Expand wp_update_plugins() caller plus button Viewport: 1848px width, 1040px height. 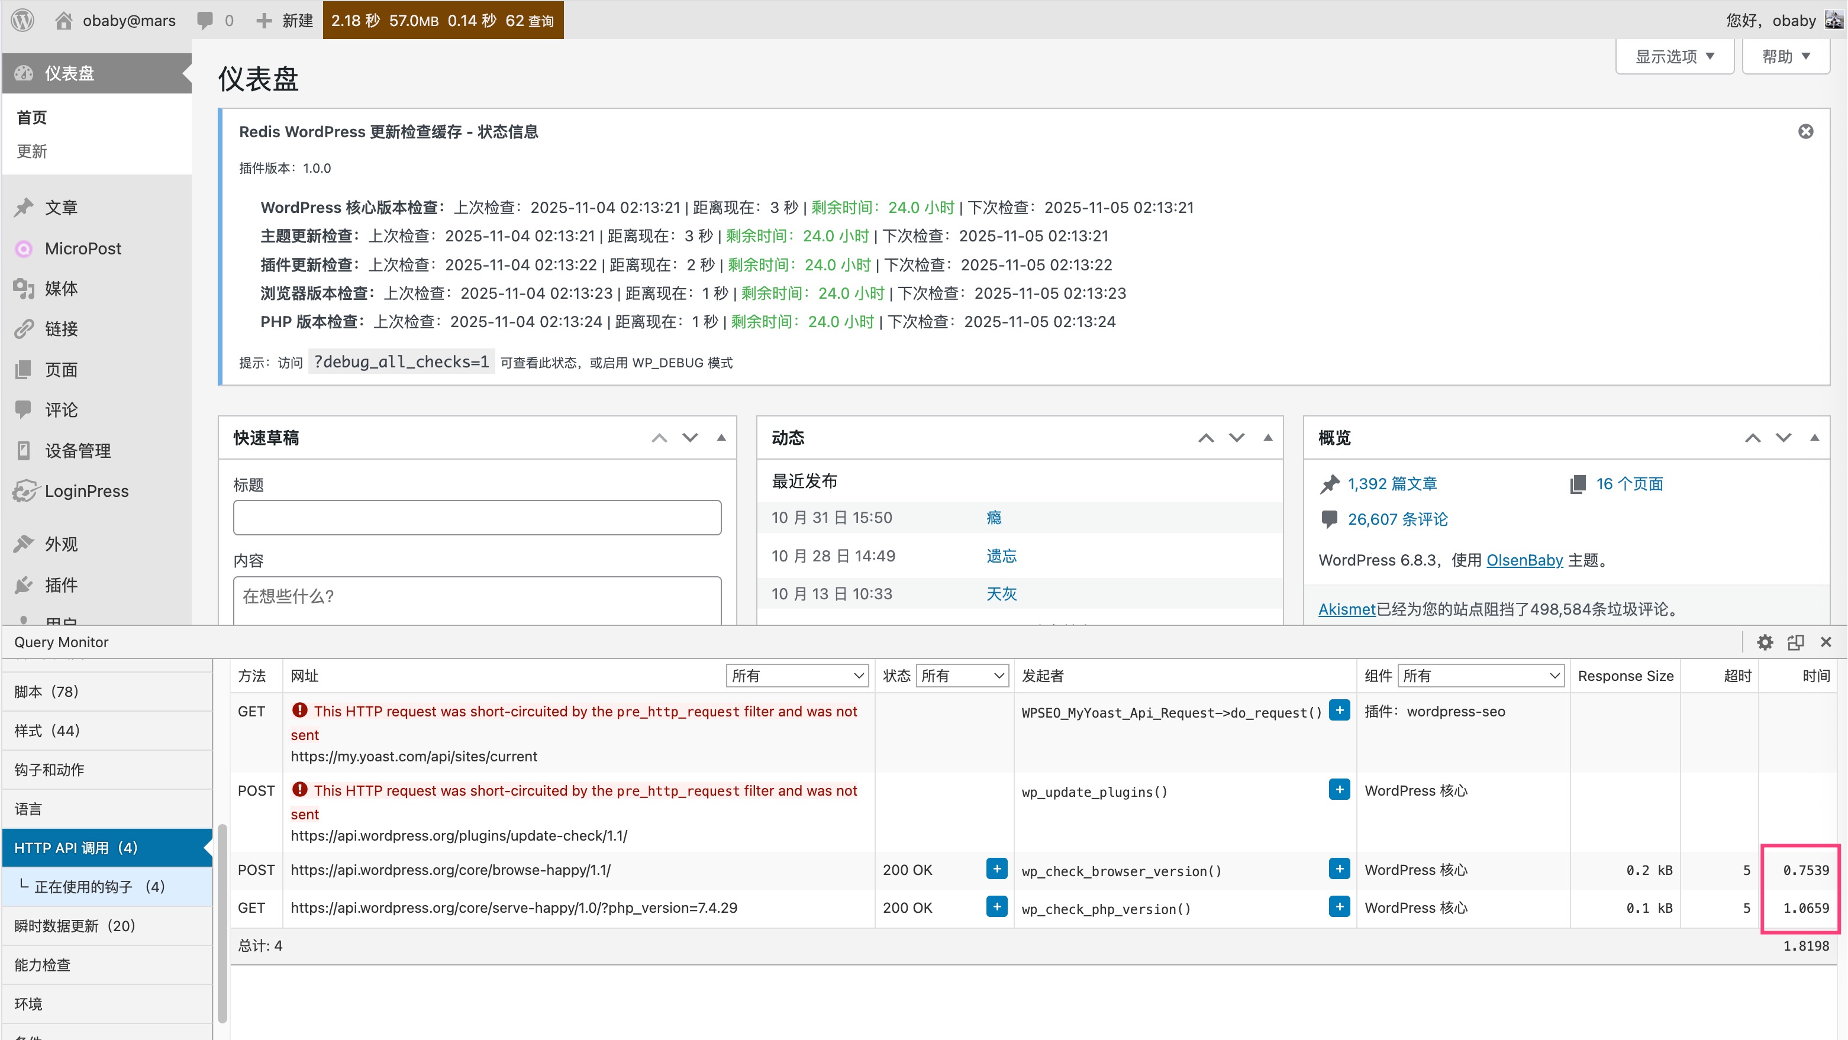(x=1339, y=790)
